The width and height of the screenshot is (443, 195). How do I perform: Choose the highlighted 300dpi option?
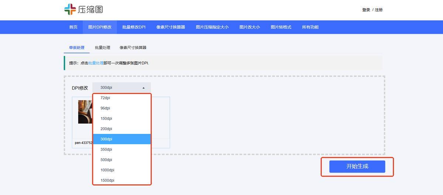pos(106,139)
